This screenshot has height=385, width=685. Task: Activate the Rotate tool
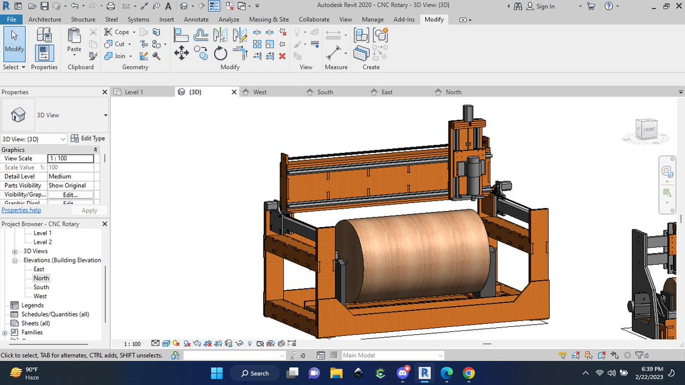click(x=220, y=52)
